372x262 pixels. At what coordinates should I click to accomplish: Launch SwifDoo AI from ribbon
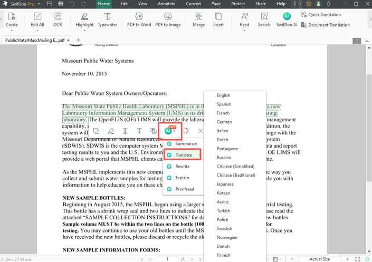point(287,20)
